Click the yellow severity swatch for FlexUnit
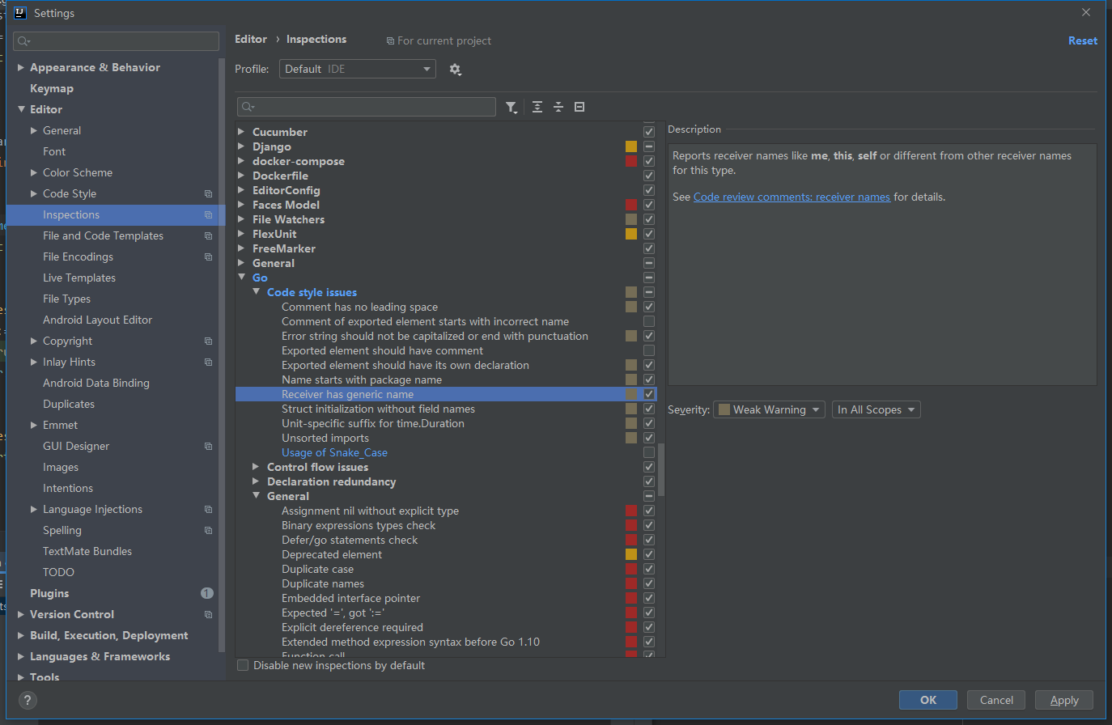Image resolution: width=1112 pixels, height=725 pixels. click(x=631, y=234)
